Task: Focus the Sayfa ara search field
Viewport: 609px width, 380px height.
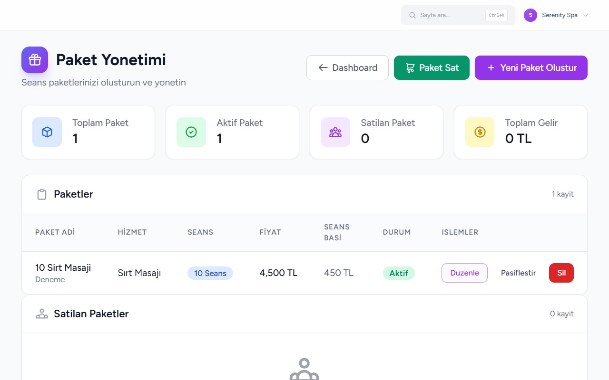Action: [458, 15]
